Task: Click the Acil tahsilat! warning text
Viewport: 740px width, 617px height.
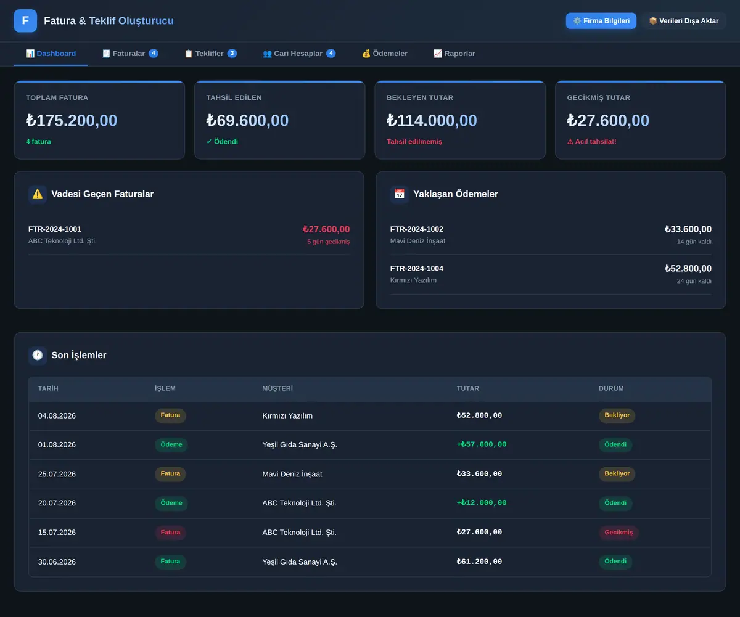Action: pyautogui.click(x=591, y=142)
